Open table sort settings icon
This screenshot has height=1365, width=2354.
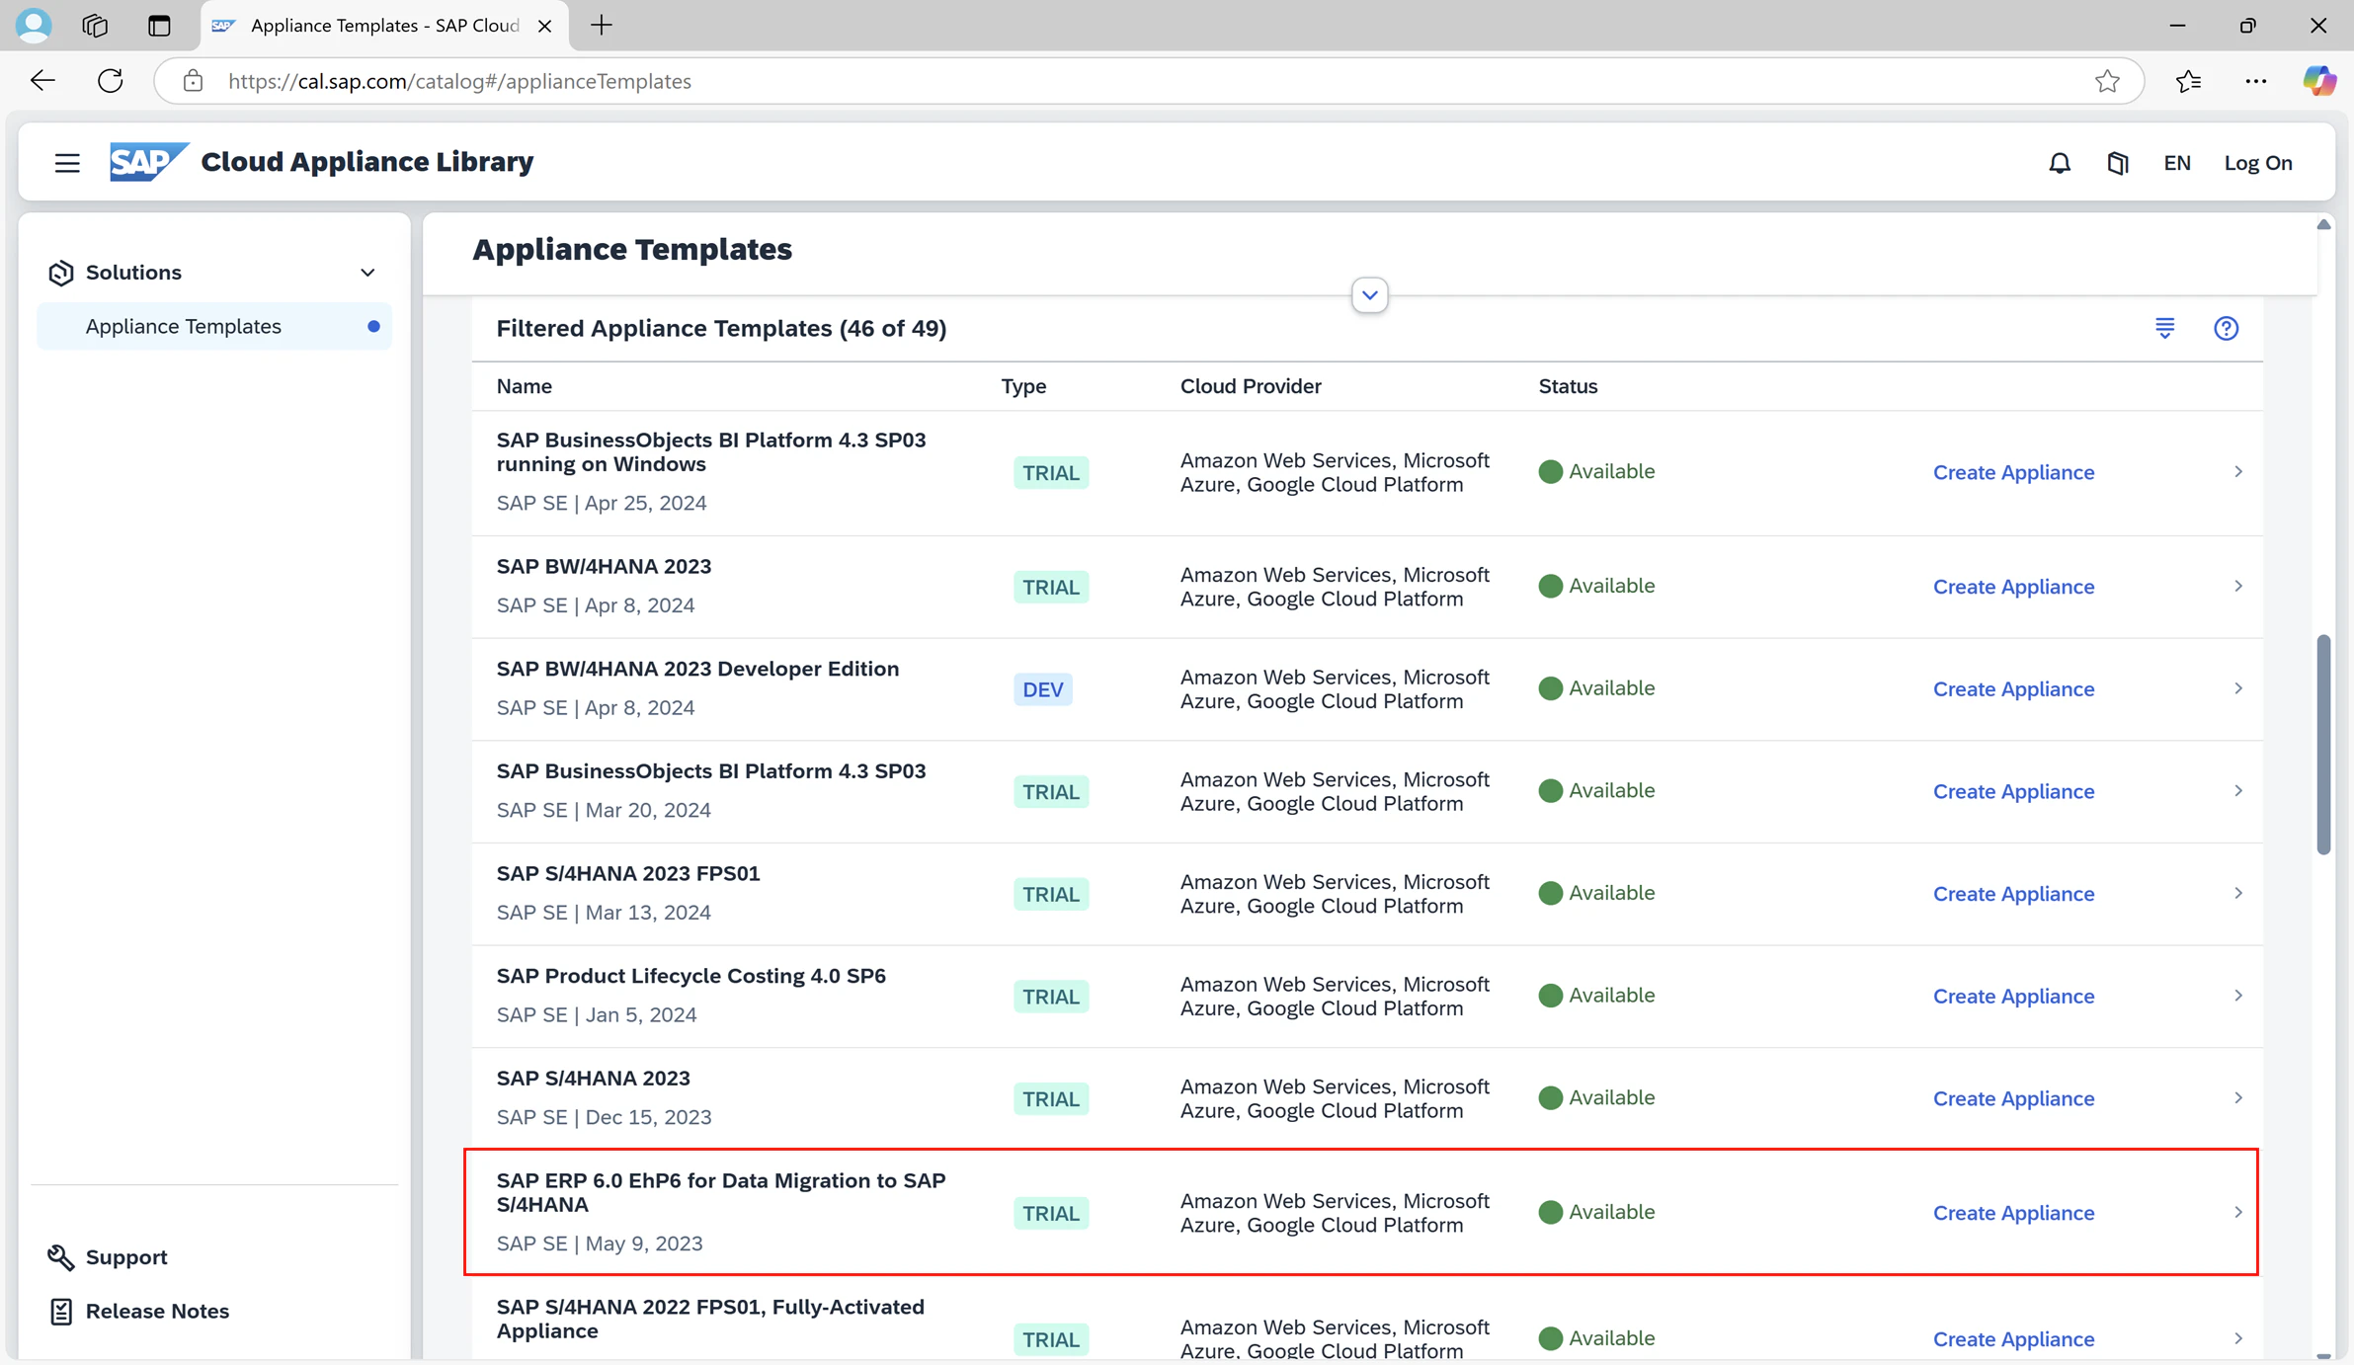point(2164,328)
